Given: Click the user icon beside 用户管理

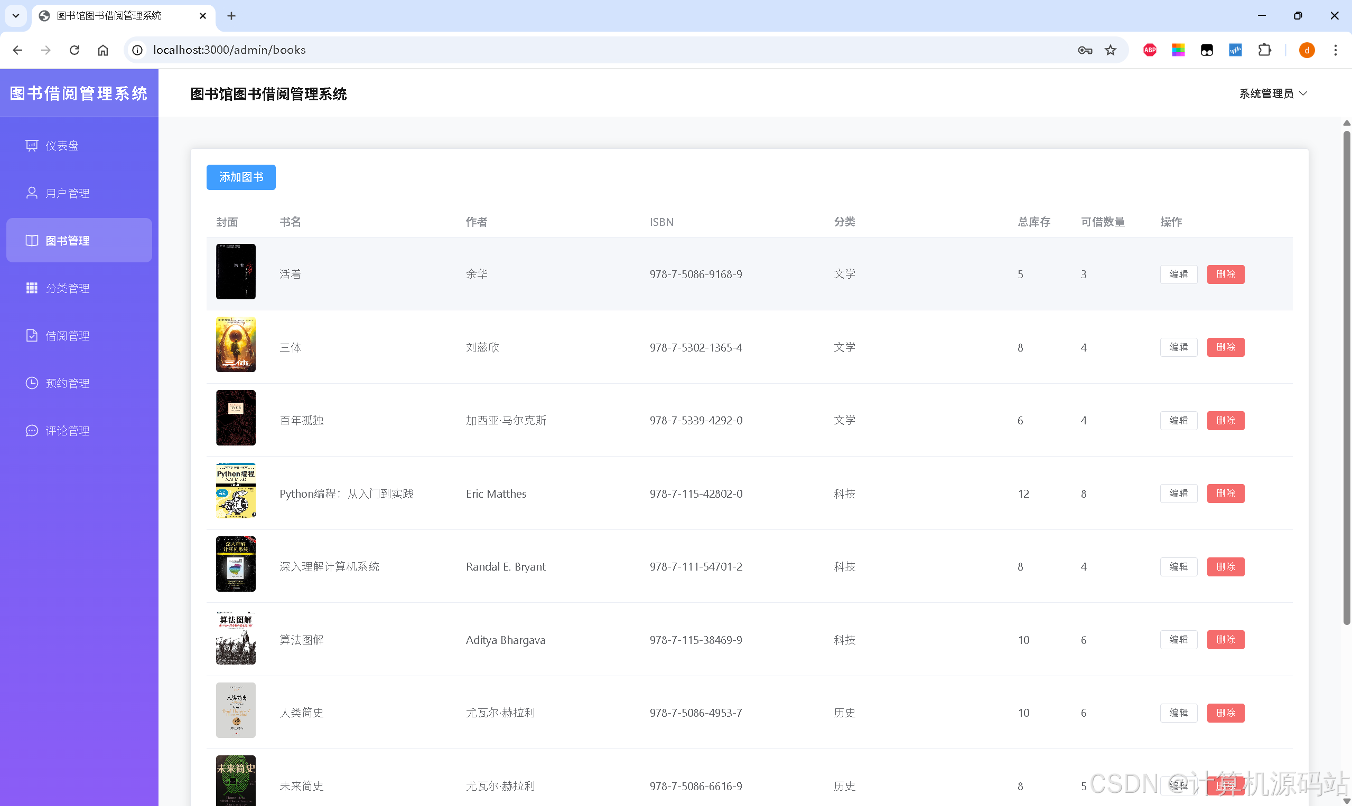Looking at the screenshot, I should pos(32,193).
